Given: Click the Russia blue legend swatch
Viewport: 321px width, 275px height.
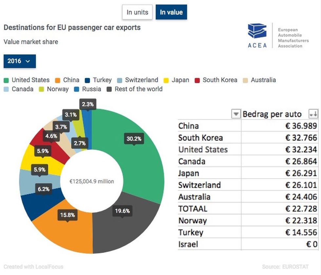Looking at the screenshot, I should point(77,90).
